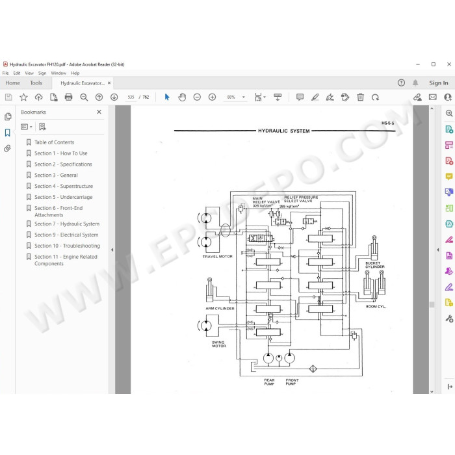Jump to Section 1 - How To Use bookmark
Viewport: 455px width, 455px height.
60,153
